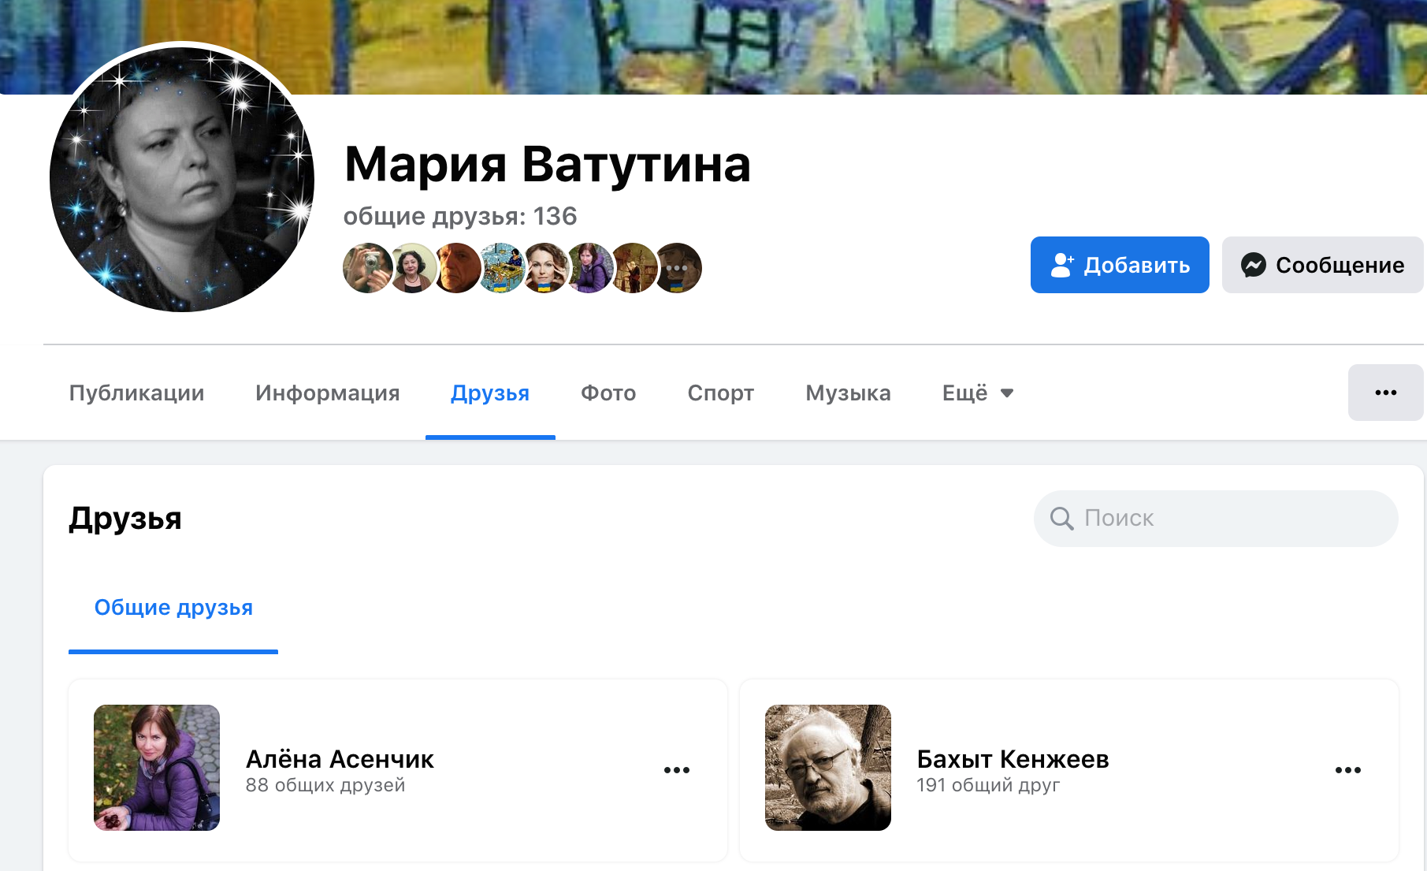Open Алёна Асенчик's photo thumbnail
Viewport: 1427px width, 871px height.
tap(157, 768)
